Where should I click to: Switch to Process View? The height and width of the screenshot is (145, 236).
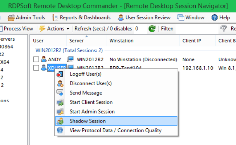(x=17, y=29)
